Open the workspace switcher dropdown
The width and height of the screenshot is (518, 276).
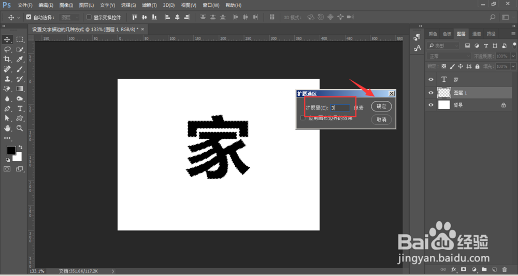click(x=505, y=17)
